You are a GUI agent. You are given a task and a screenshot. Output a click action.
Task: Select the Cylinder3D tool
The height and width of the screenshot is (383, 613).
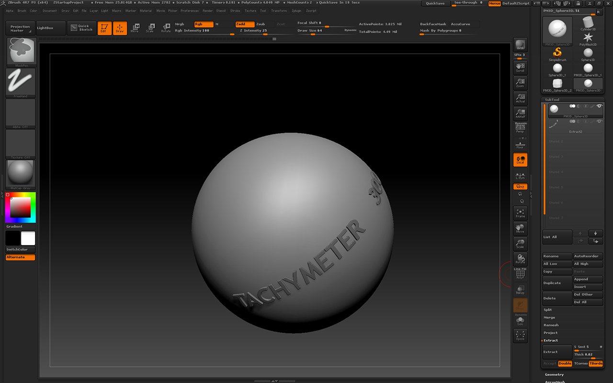coord(588,23)
